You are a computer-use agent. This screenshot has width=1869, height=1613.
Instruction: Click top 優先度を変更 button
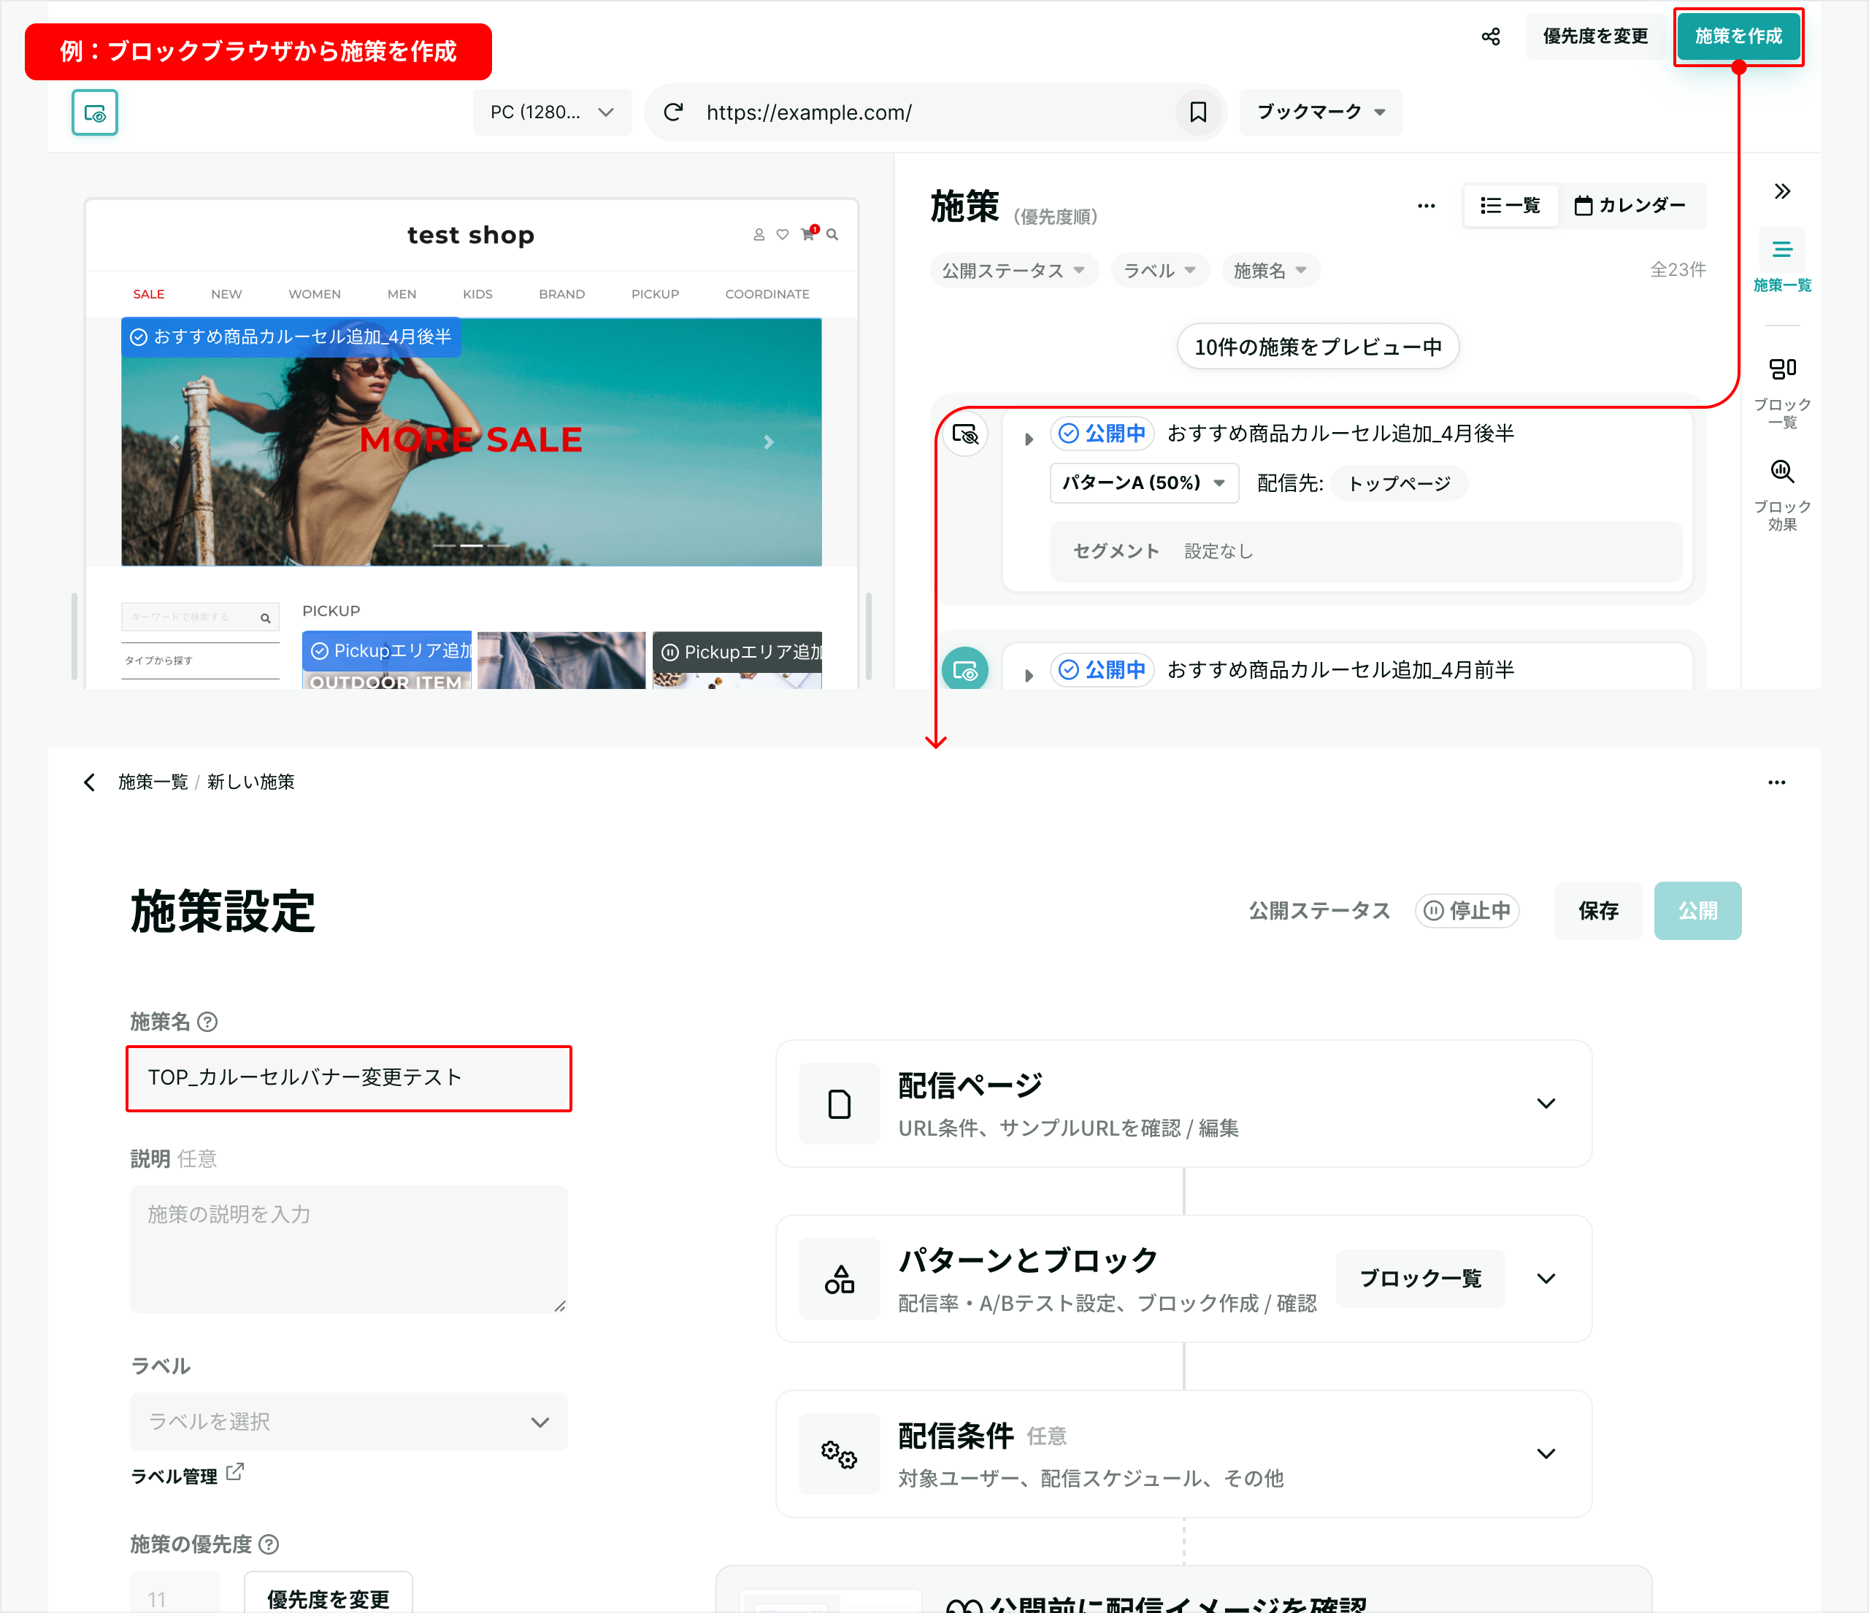tap(1596, 36)
